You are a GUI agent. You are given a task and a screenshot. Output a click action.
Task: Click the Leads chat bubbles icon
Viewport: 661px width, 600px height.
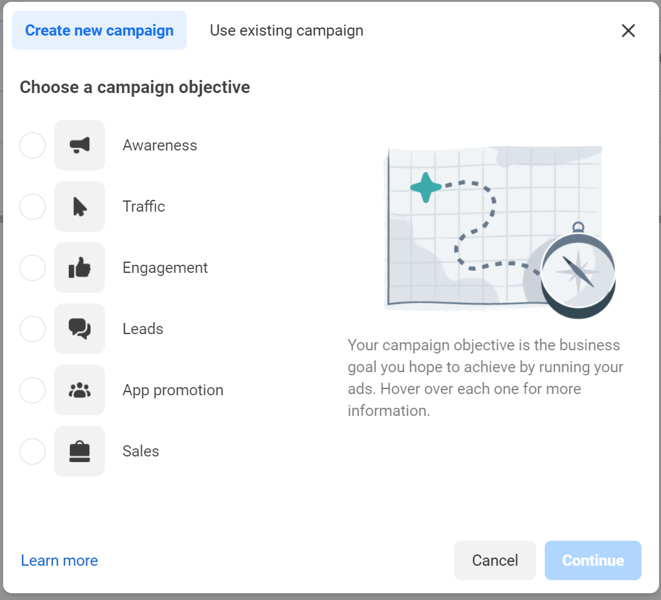point(79,329)
